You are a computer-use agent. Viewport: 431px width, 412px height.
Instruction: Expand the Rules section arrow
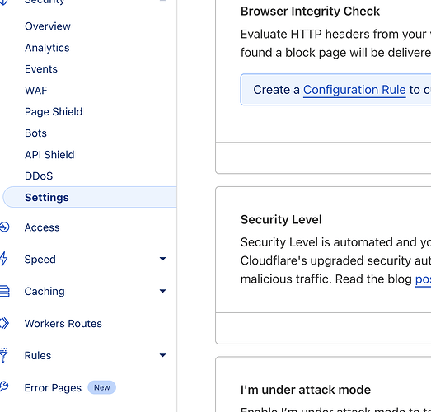coord(162,355)
